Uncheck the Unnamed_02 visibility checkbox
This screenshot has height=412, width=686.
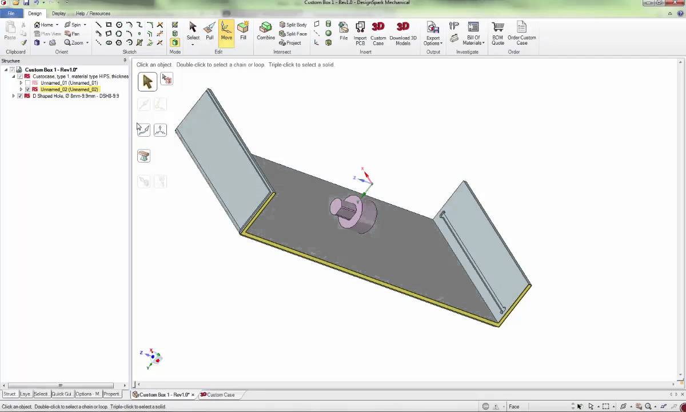tap(27, 89)
